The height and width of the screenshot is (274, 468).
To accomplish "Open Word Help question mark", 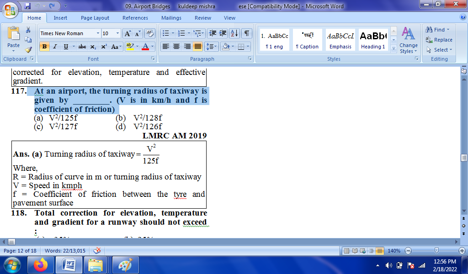I will 463,17.
